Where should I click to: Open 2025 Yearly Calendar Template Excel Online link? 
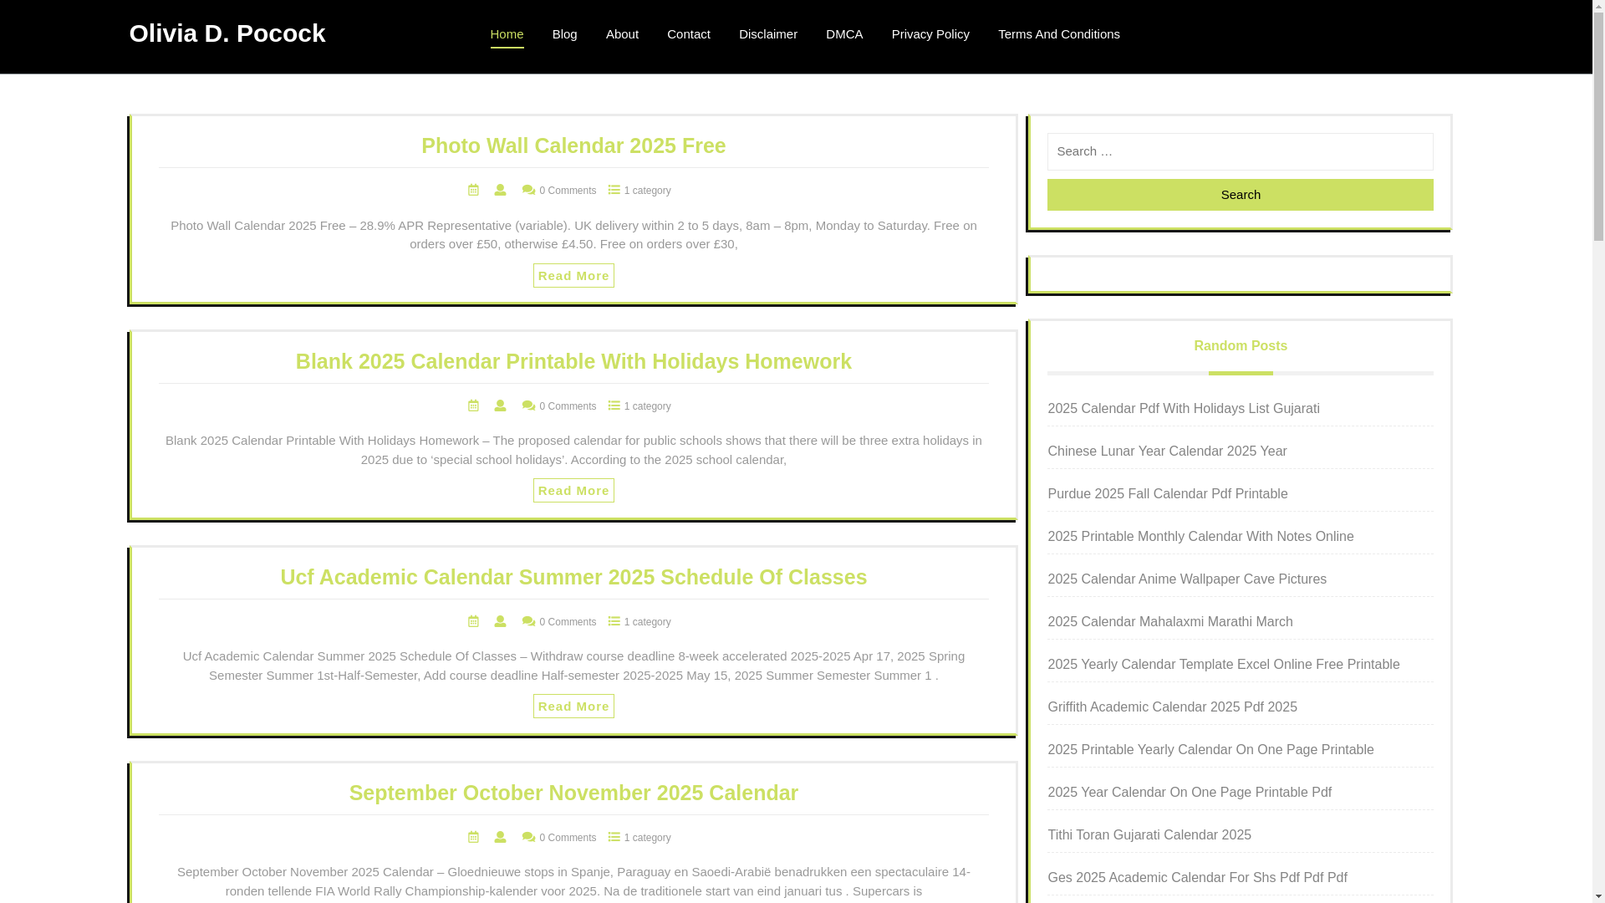(1224, 665)
